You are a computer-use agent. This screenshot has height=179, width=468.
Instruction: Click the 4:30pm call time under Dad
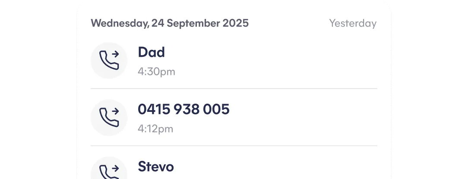156,71
